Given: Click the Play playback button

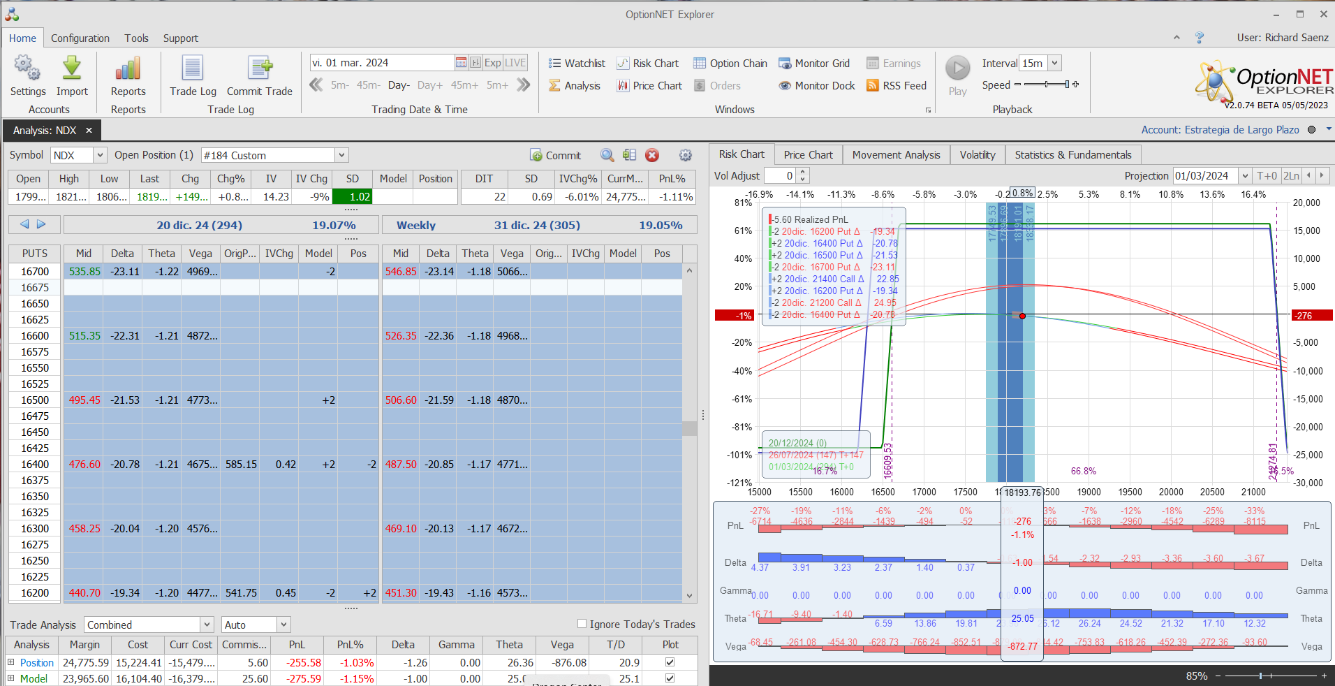Looking at the screenshot, I should pyautogui.click(x=958, y=68).
